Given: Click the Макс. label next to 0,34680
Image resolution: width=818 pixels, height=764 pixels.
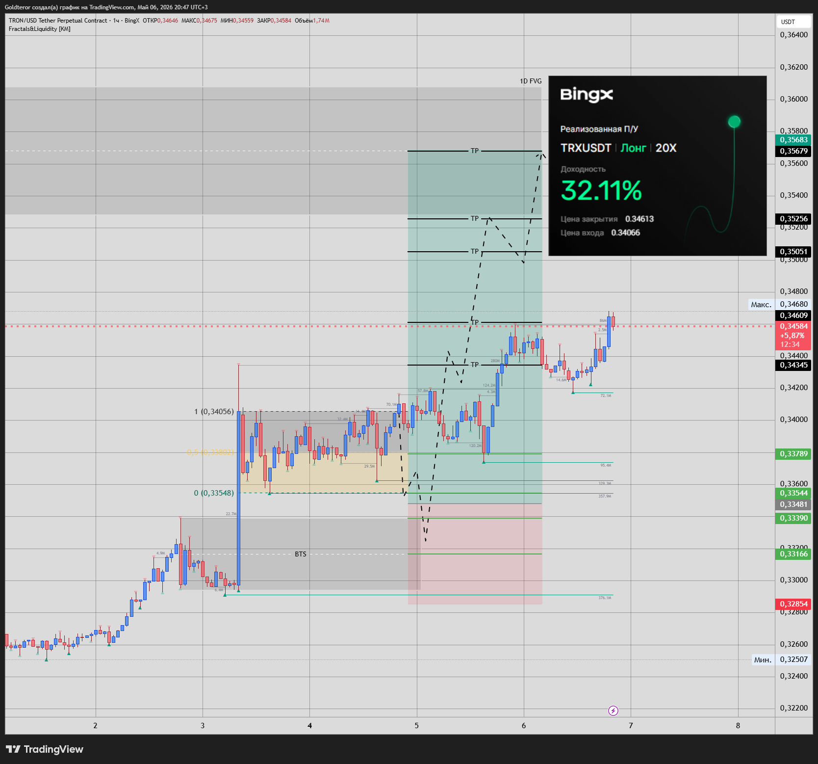Looking at the screenshot, I should coord(761,304).
